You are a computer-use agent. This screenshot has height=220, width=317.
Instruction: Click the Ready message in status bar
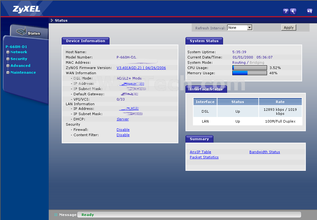click(88, 215)
